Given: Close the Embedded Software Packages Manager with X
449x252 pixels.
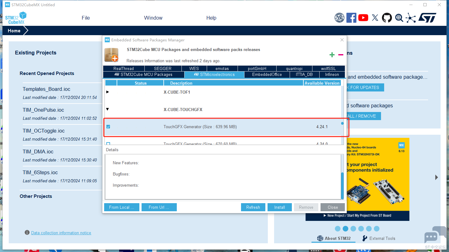Looking at the screenshot, I should point(342,40).
